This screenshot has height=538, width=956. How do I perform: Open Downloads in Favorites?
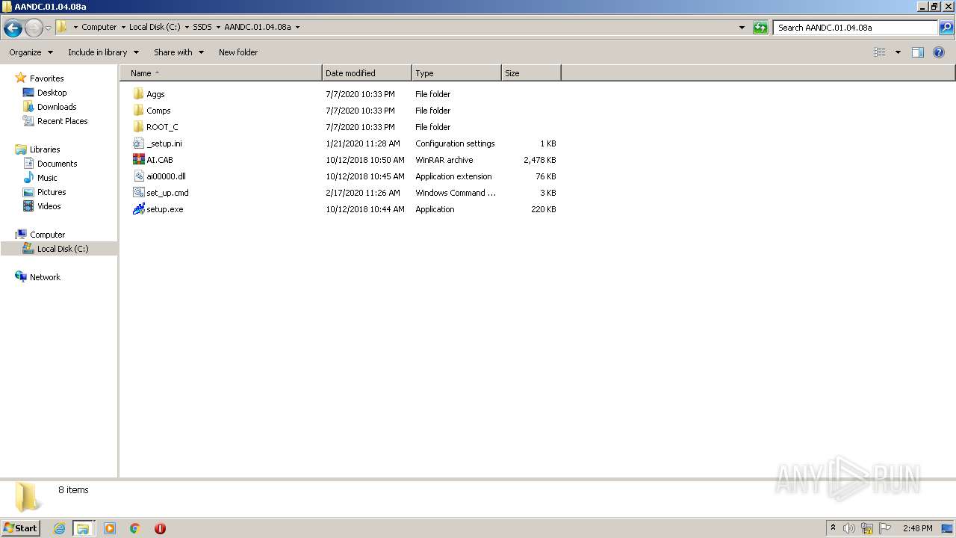(x=57, y=107)
